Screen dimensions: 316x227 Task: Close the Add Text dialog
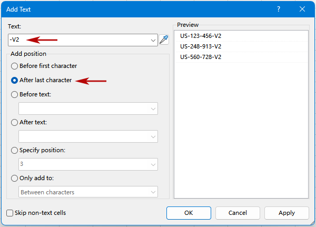pyautogui.click(x=302, y=9)
